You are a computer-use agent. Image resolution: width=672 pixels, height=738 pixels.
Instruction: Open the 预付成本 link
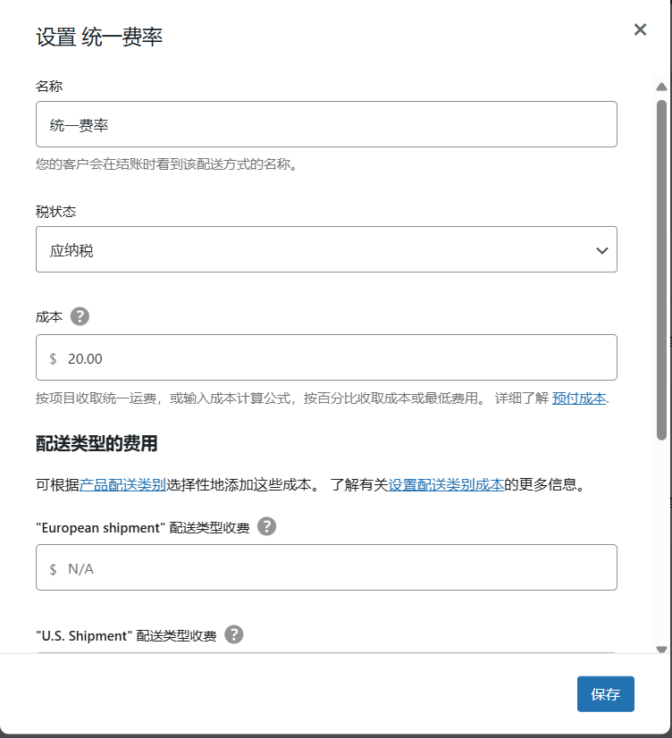point(579,398)
